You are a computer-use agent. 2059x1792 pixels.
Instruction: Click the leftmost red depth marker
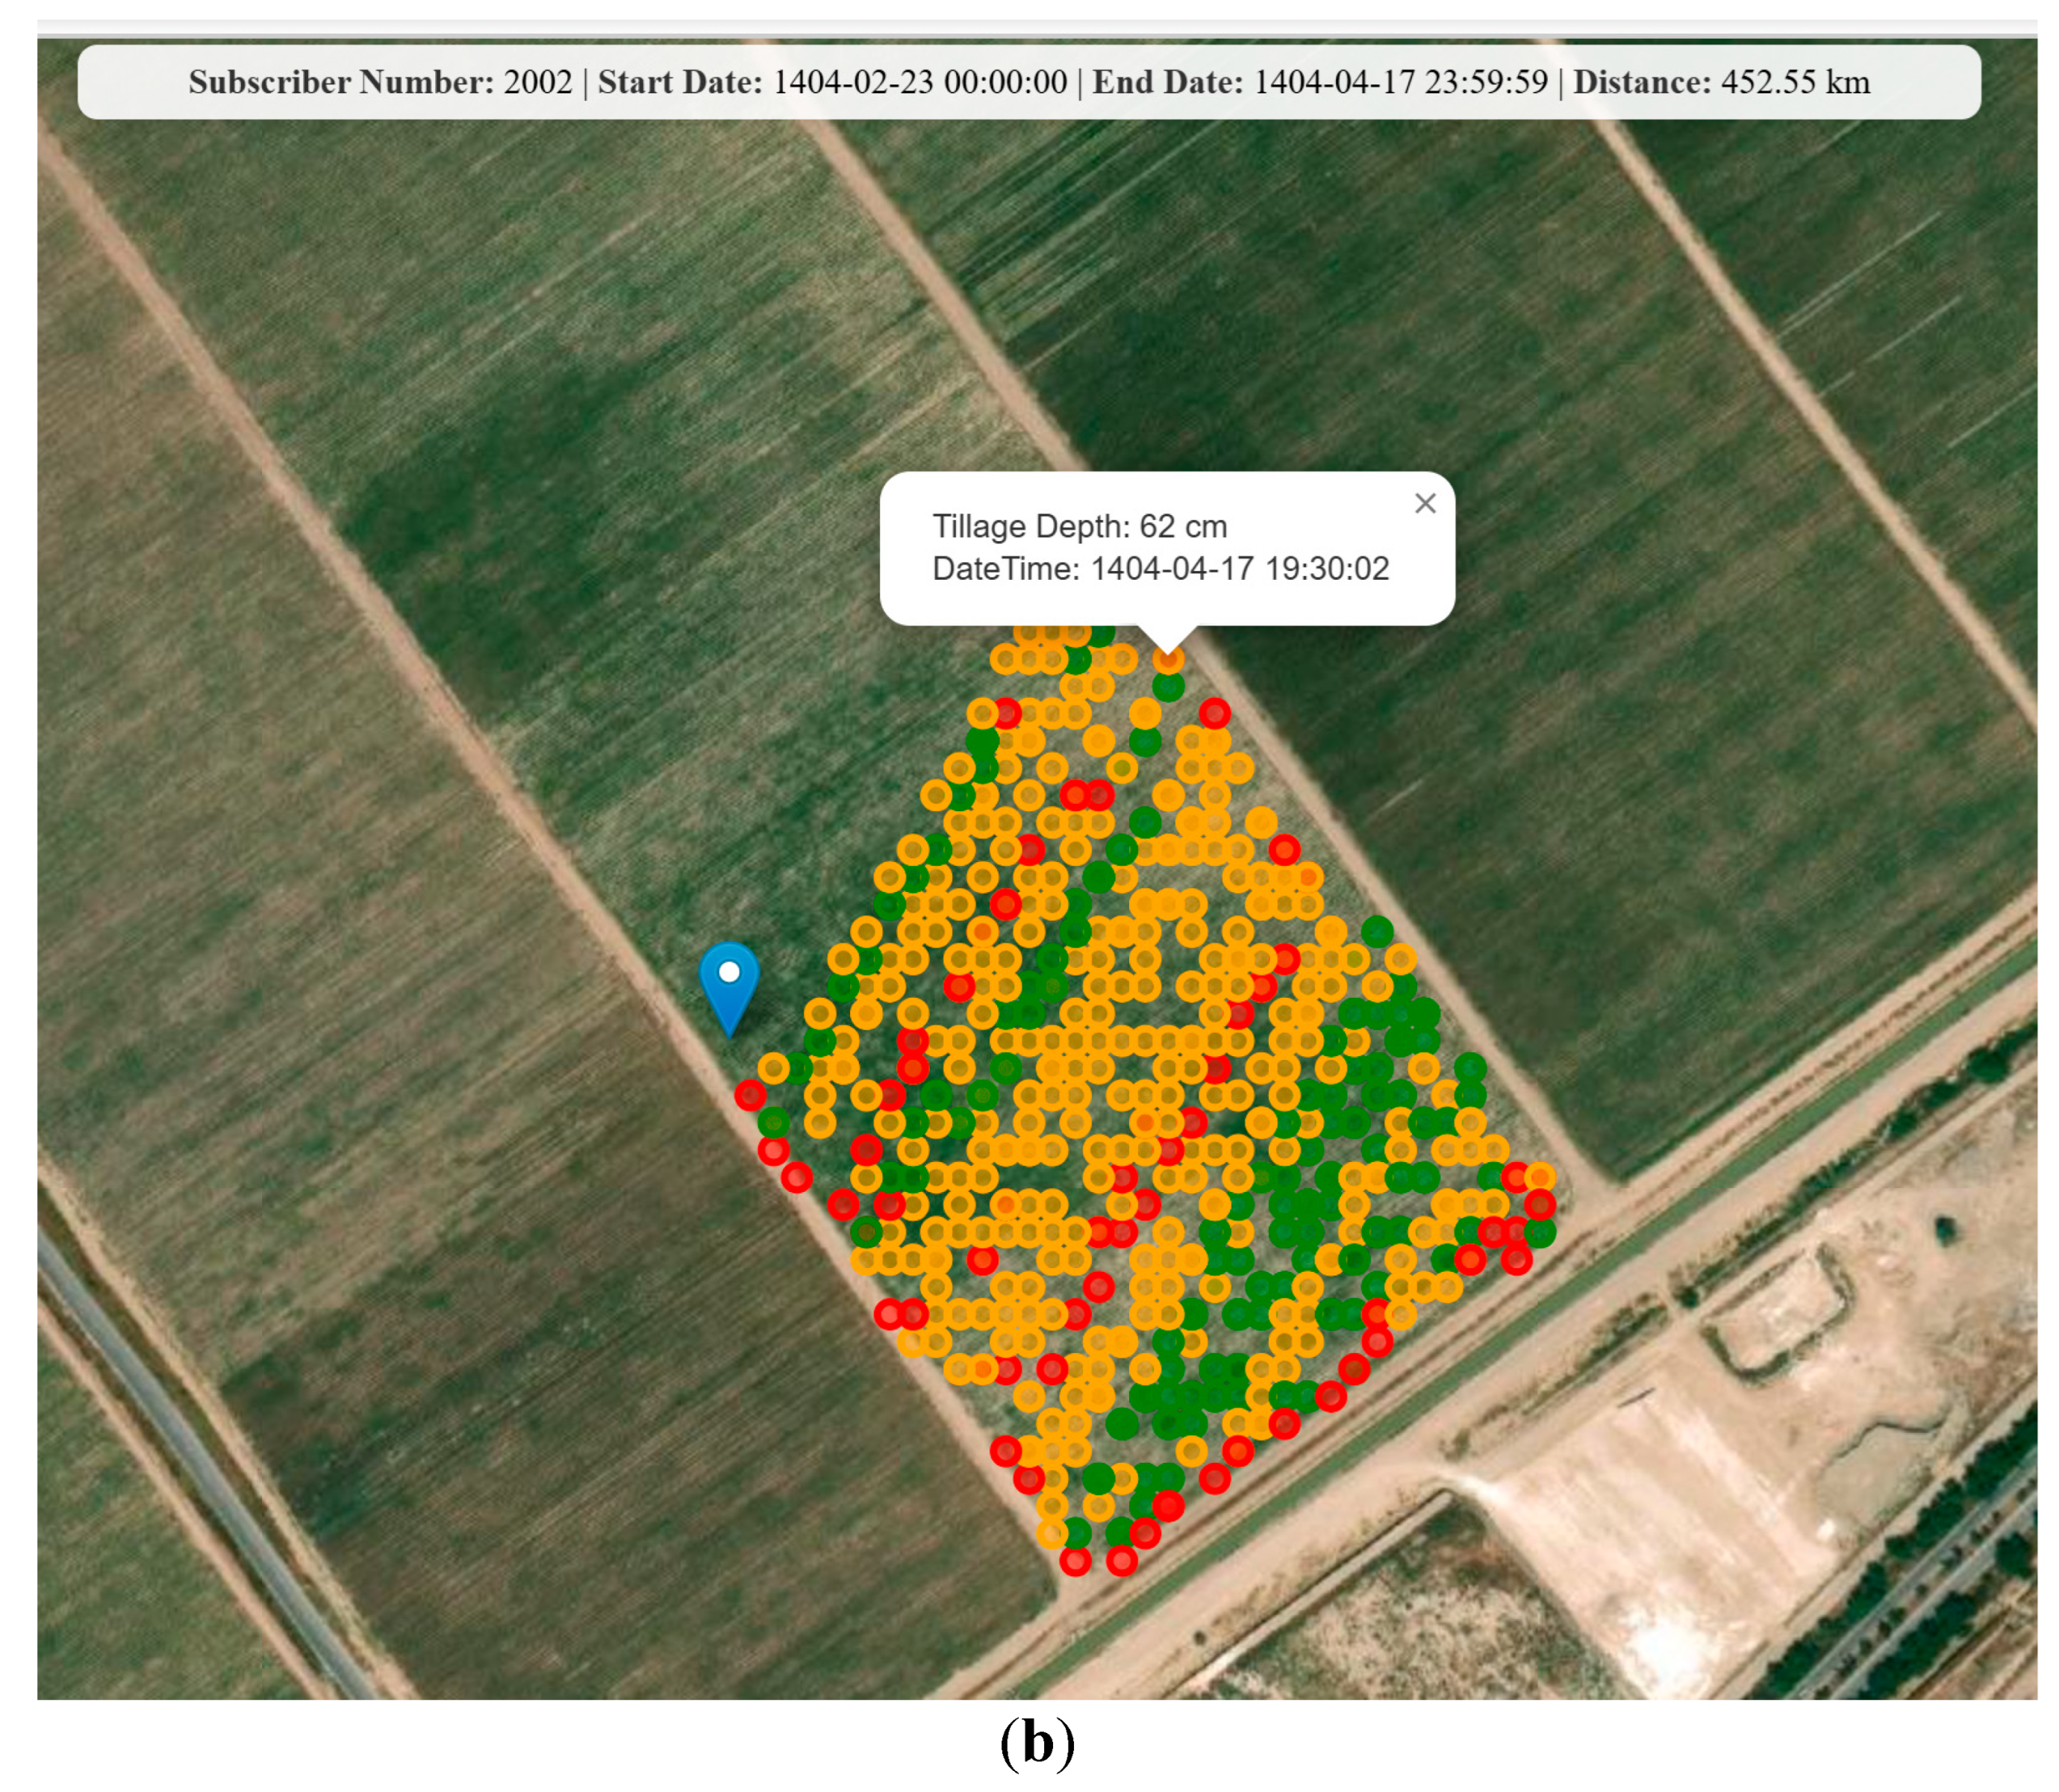pos(750,1095)
